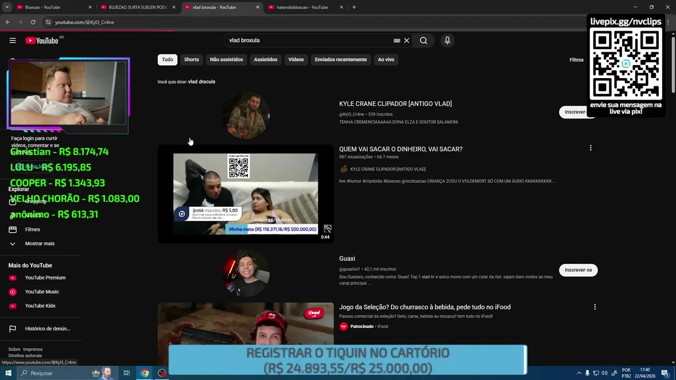Open a new browser tab with plus

[354, 7]
